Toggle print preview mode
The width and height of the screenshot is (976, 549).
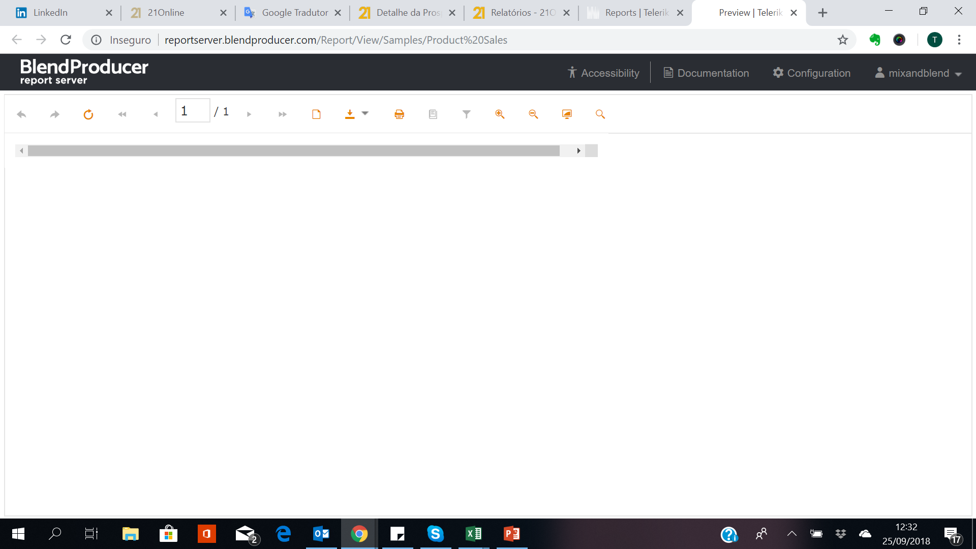(316, 114)
